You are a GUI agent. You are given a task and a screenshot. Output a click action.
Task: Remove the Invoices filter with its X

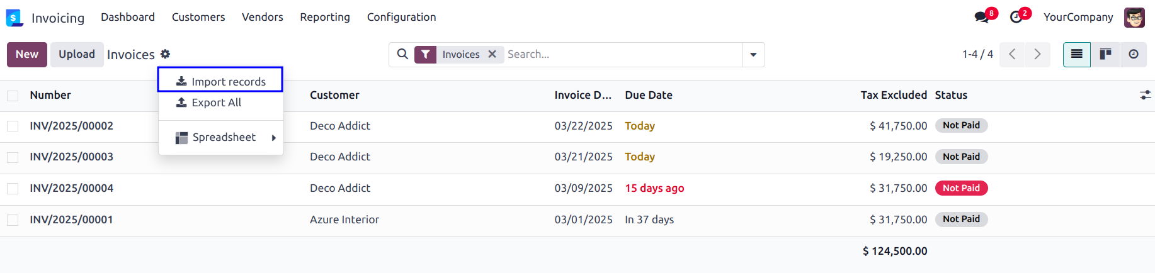[492, 54]
